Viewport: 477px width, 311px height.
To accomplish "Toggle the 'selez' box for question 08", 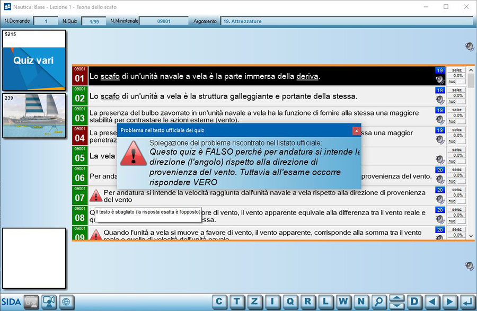I will [456, 209].
